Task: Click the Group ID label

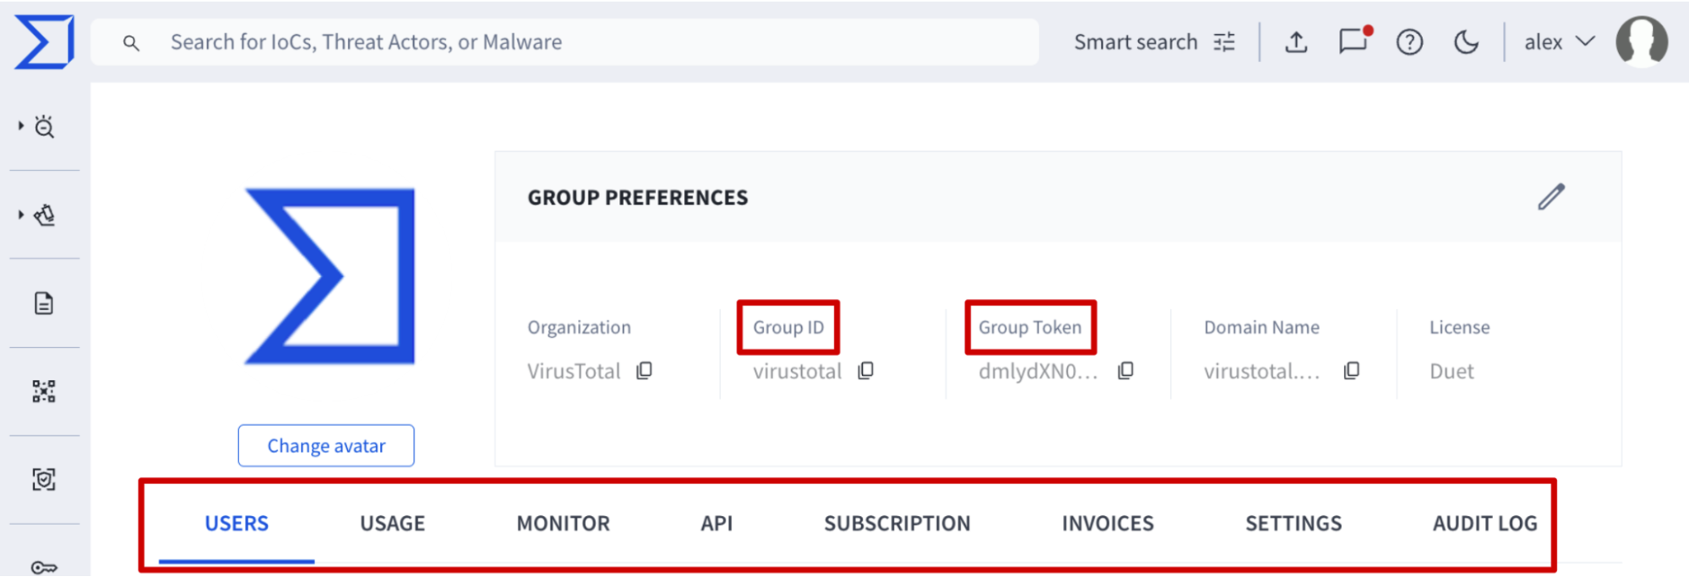Action: [x=788, y=327]
